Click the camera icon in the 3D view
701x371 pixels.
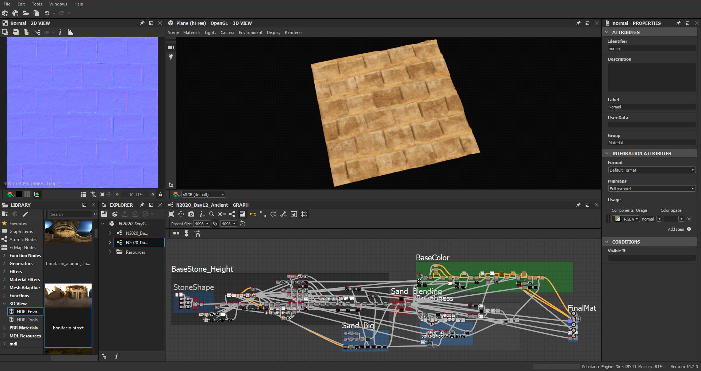pyautogui.click(x=171, y=47)
